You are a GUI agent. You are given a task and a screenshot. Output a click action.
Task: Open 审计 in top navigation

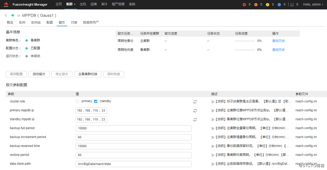[104, 4]
